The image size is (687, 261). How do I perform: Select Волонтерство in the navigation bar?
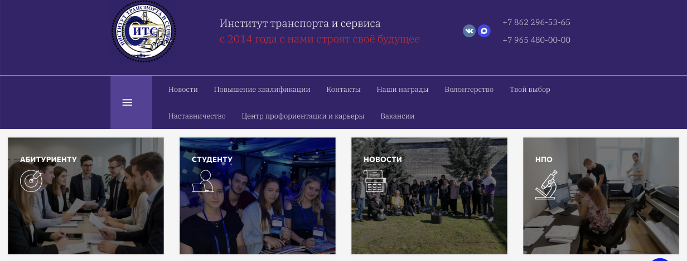[469, 90]
